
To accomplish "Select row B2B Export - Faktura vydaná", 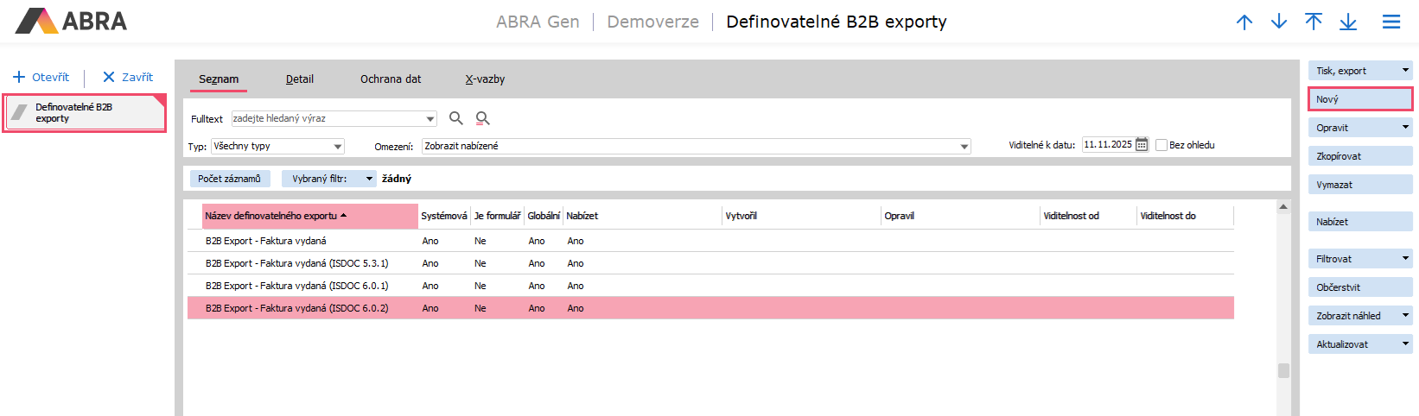I will point(710,241).
